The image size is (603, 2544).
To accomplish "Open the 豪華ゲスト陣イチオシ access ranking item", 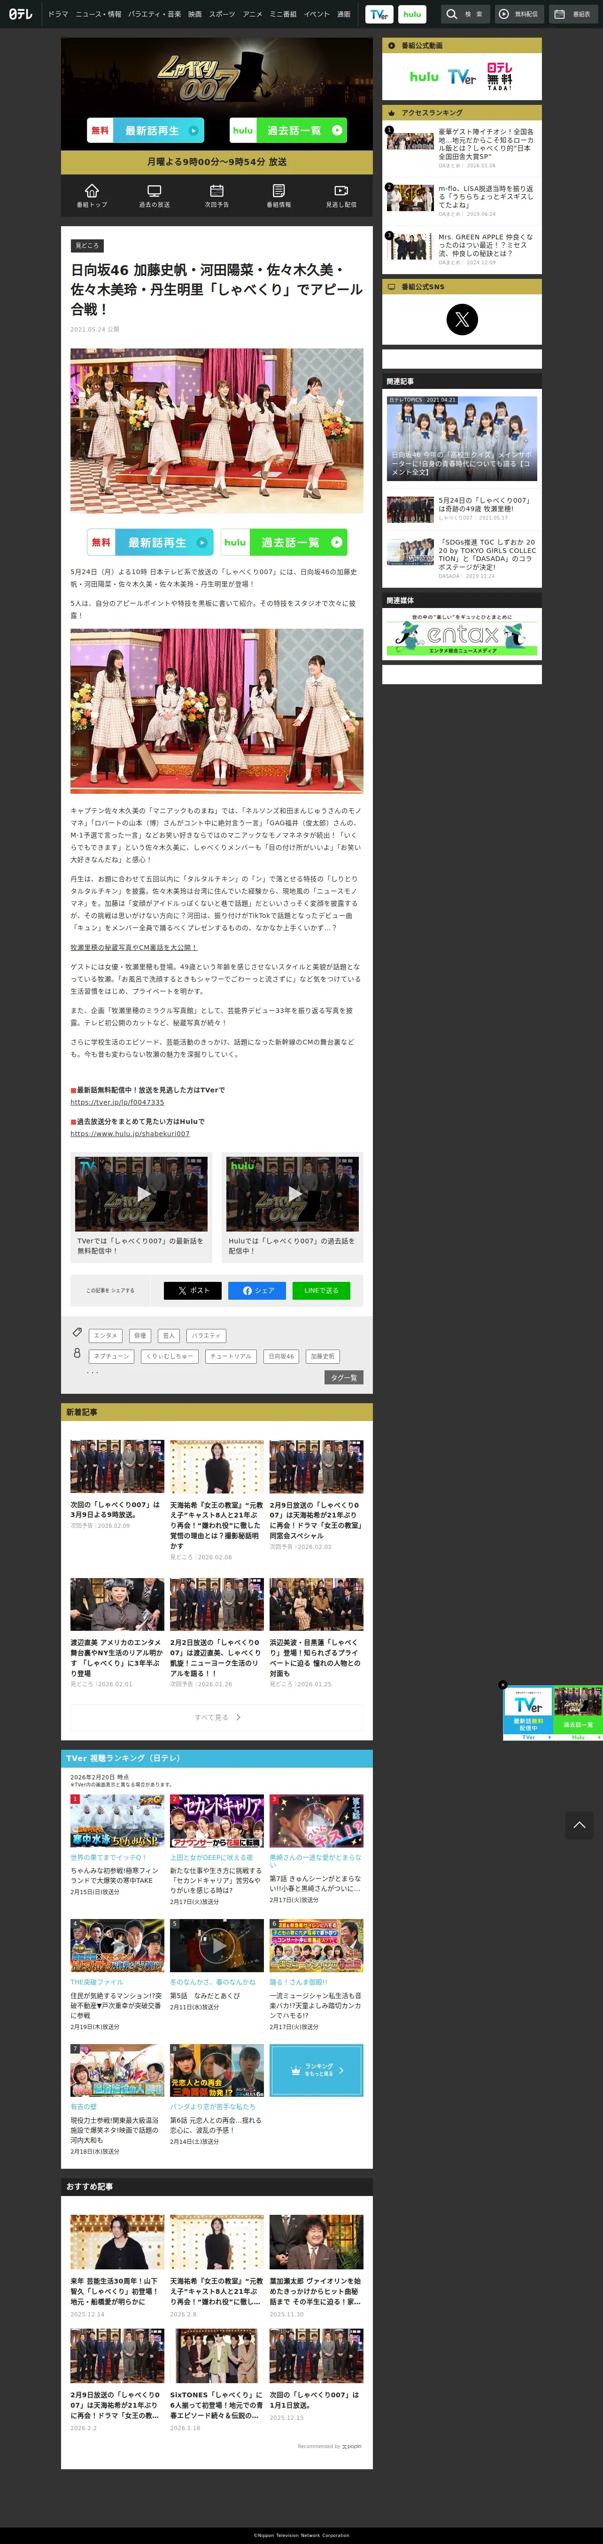I will [x=462, y=147].
